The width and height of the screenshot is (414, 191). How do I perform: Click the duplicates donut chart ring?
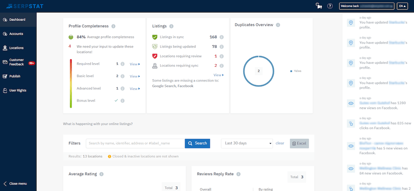point(243,71)
